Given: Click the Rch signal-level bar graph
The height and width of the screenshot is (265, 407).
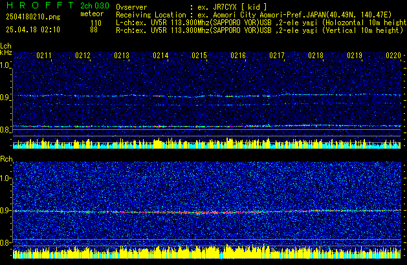Looking at the screenshot, I should coord(207,251).
